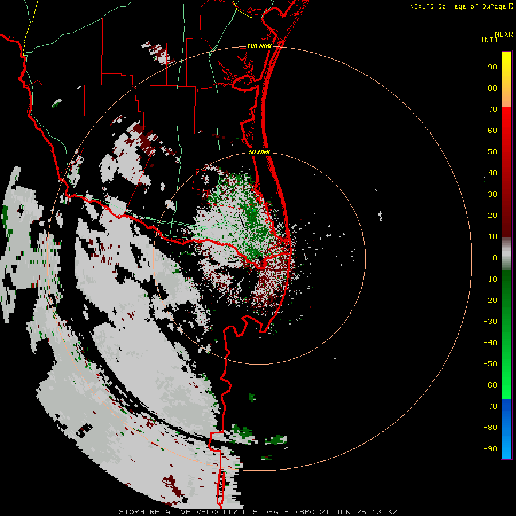Click the 100 NMI range ring label
Image resolution: width=516 pixels, height=516 pixels.
point(259,46)
